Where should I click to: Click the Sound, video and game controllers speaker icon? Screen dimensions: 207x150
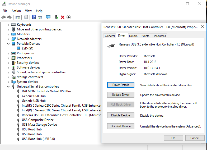click(13, 72)
